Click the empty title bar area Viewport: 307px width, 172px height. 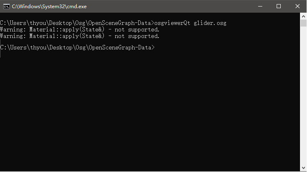tap(164, 7)
